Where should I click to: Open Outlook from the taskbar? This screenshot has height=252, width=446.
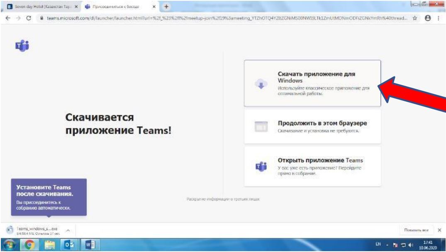[x=69, y=245]
